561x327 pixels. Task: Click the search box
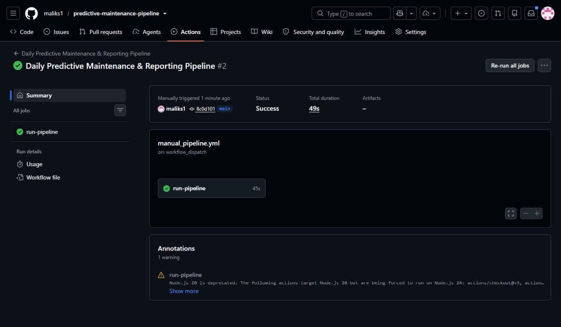tap(351, 13)
